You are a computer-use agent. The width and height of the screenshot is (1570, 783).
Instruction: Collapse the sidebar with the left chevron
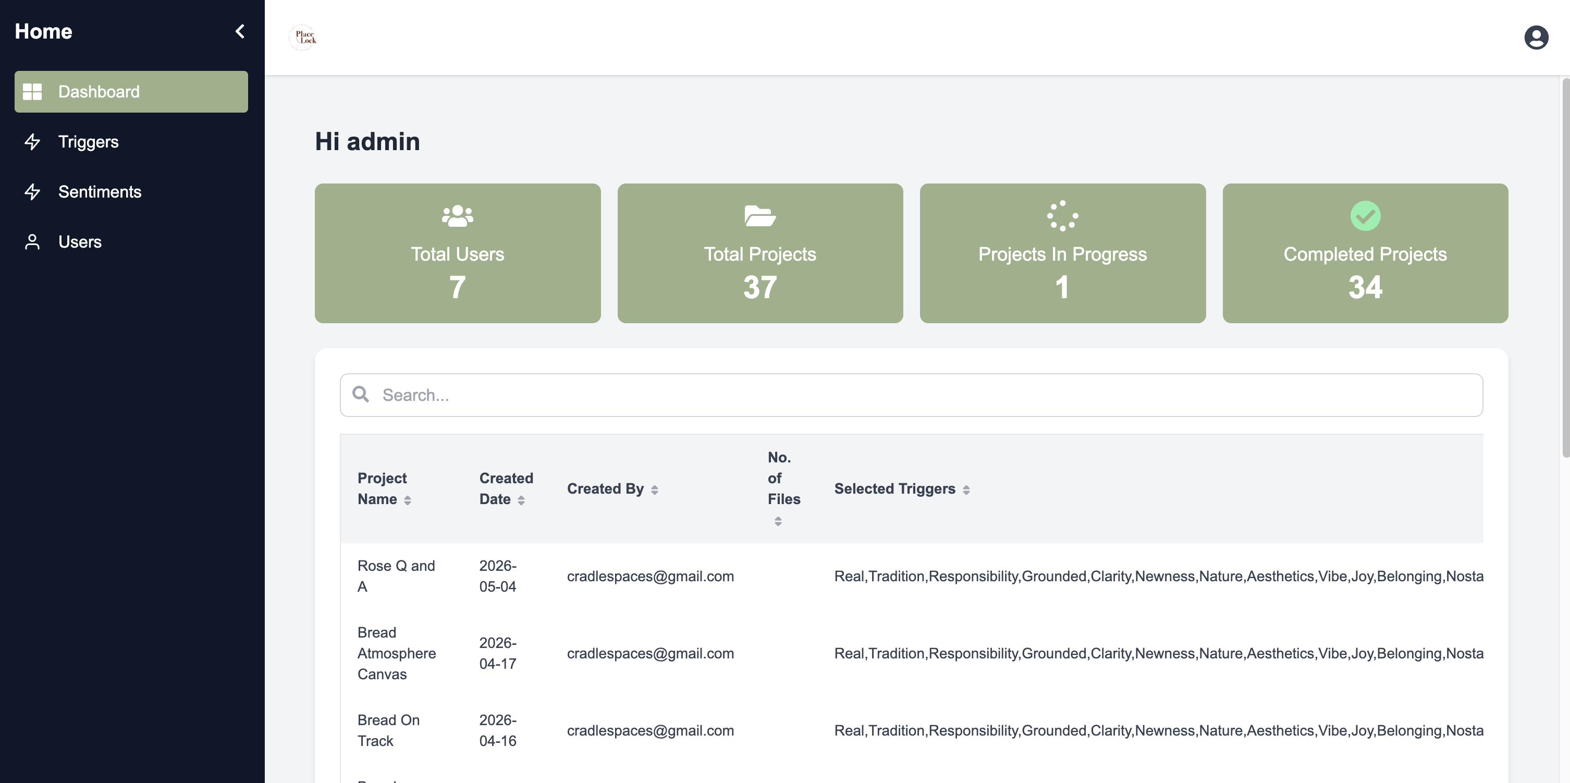click(240, 31)
